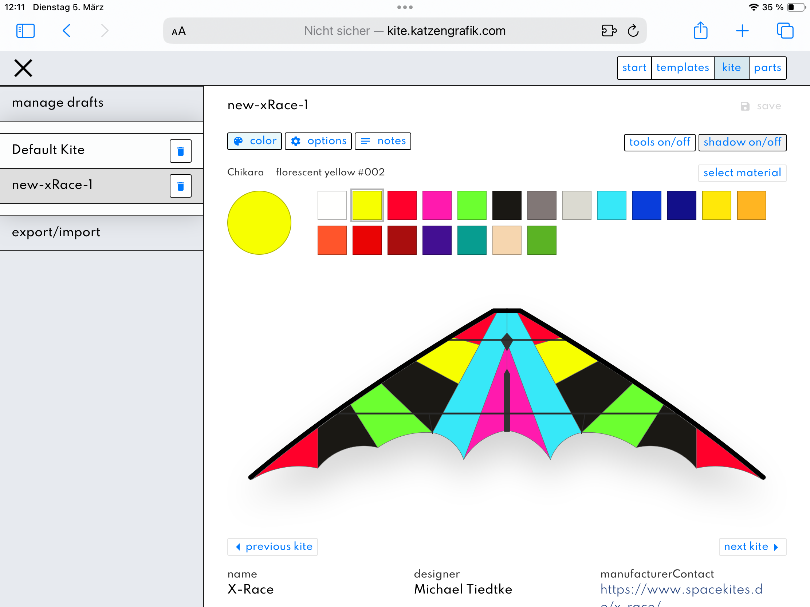The height and width of the screenshot is (607, 810).
Task: Switch to the templates tab
Action: pos(682,68)
